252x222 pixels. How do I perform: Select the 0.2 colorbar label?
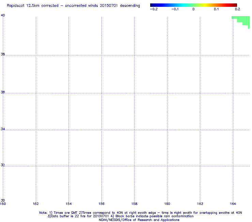[x=238, y=9]
